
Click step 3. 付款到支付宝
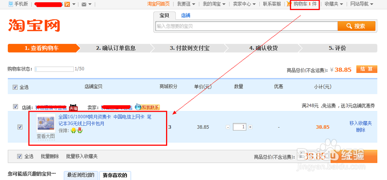point(190,48)
